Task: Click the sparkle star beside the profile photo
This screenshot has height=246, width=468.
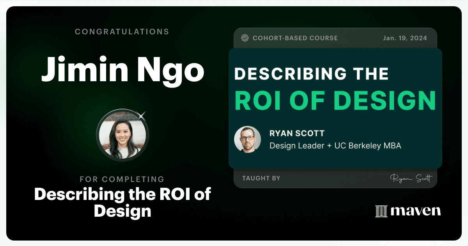Action: [142, 115]
